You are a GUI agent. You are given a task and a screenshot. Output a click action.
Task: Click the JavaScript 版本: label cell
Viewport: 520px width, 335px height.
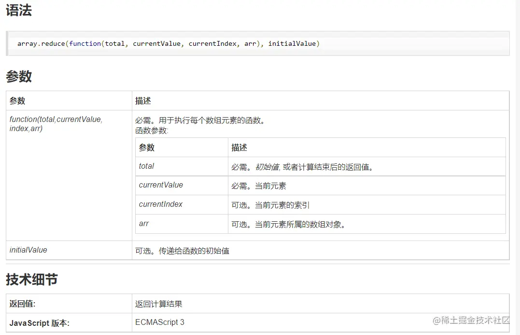click(x=69, y=323)
